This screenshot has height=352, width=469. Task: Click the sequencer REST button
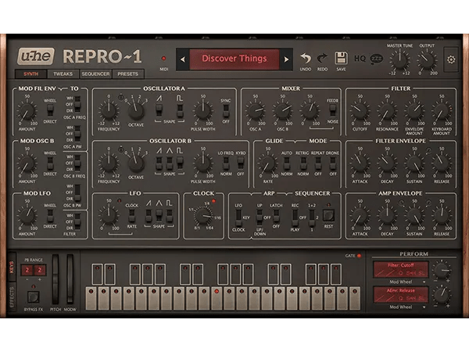pos(328,216)
